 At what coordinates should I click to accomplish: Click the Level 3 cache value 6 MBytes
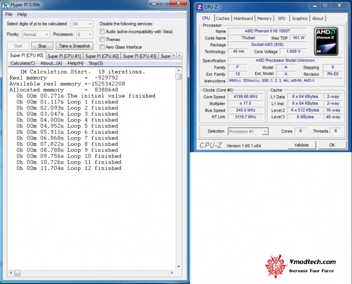click(305, 117)
